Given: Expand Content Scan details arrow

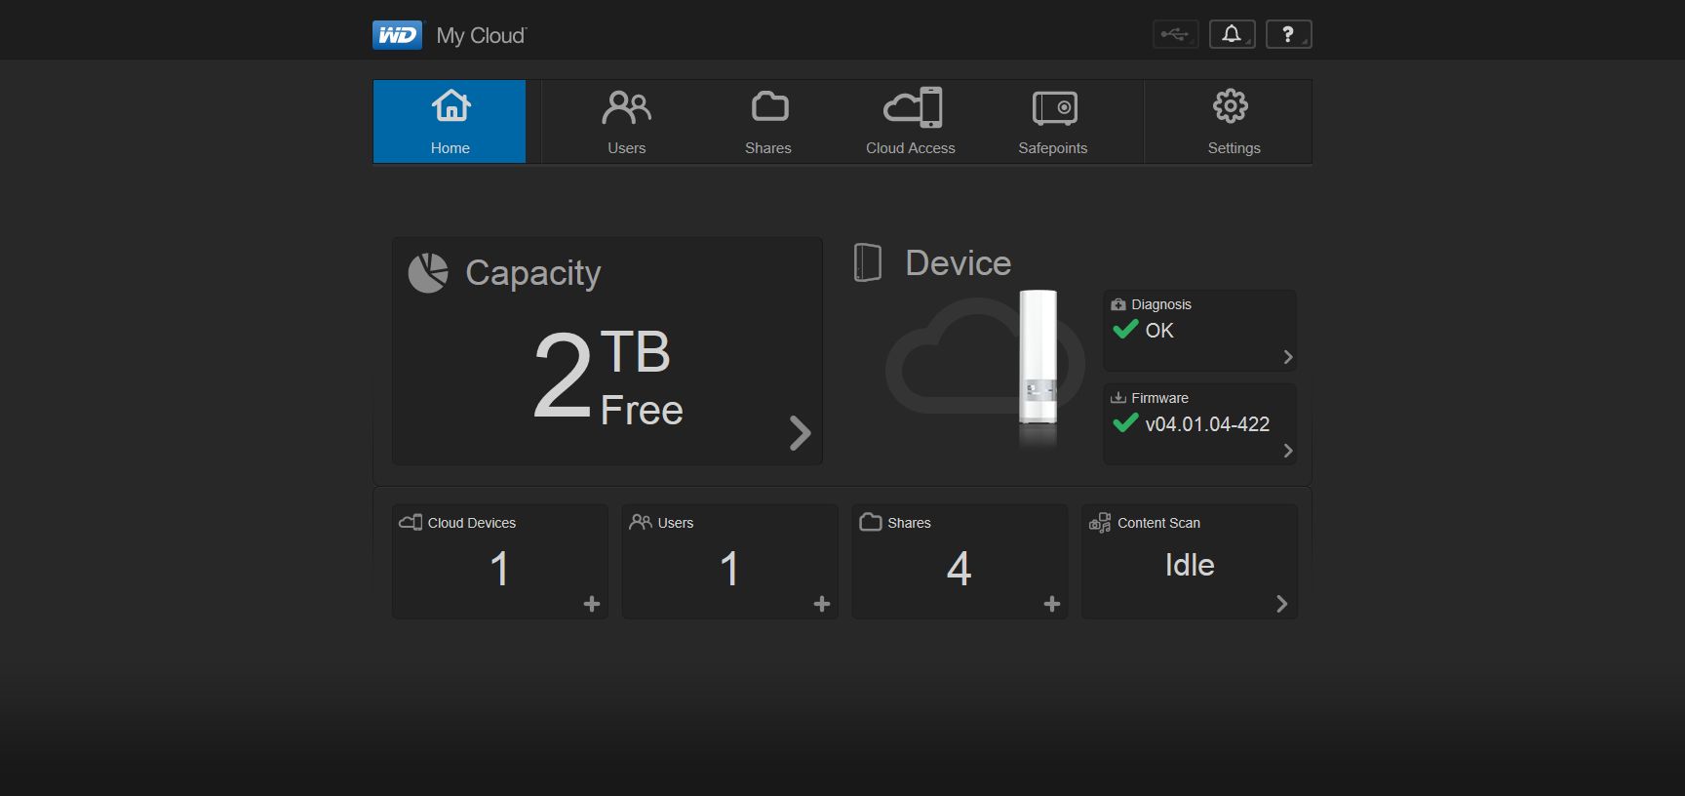Looking at the screenshot, I should tap(1282, 604).
